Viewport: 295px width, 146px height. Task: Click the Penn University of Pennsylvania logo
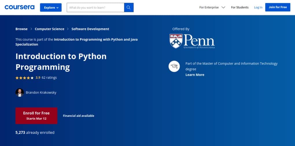192,41
